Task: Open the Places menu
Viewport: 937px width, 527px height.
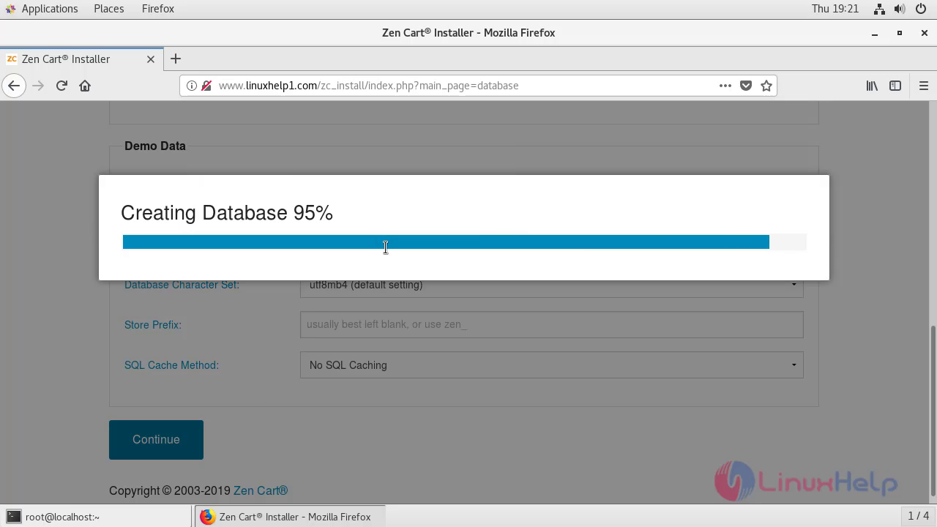Action: pyautogui.click(x=108, y=9)
